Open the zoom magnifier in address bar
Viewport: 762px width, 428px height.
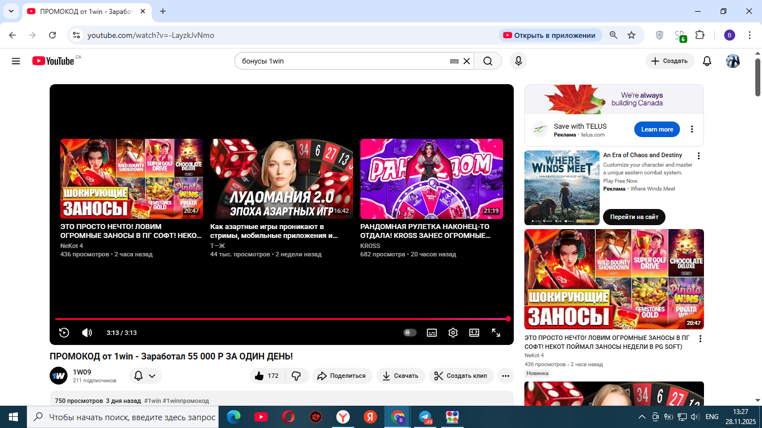[614, 35]
